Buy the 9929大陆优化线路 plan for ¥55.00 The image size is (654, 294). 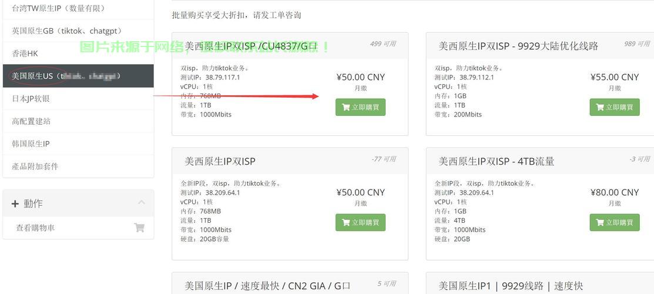coord(615,108)
